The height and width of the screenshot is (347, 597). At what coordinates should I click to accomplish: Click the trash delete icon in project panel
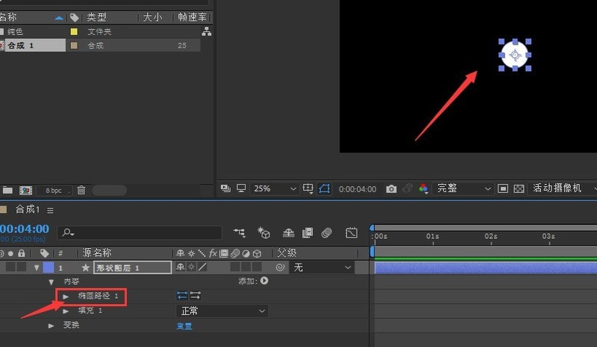coord(81,190)
